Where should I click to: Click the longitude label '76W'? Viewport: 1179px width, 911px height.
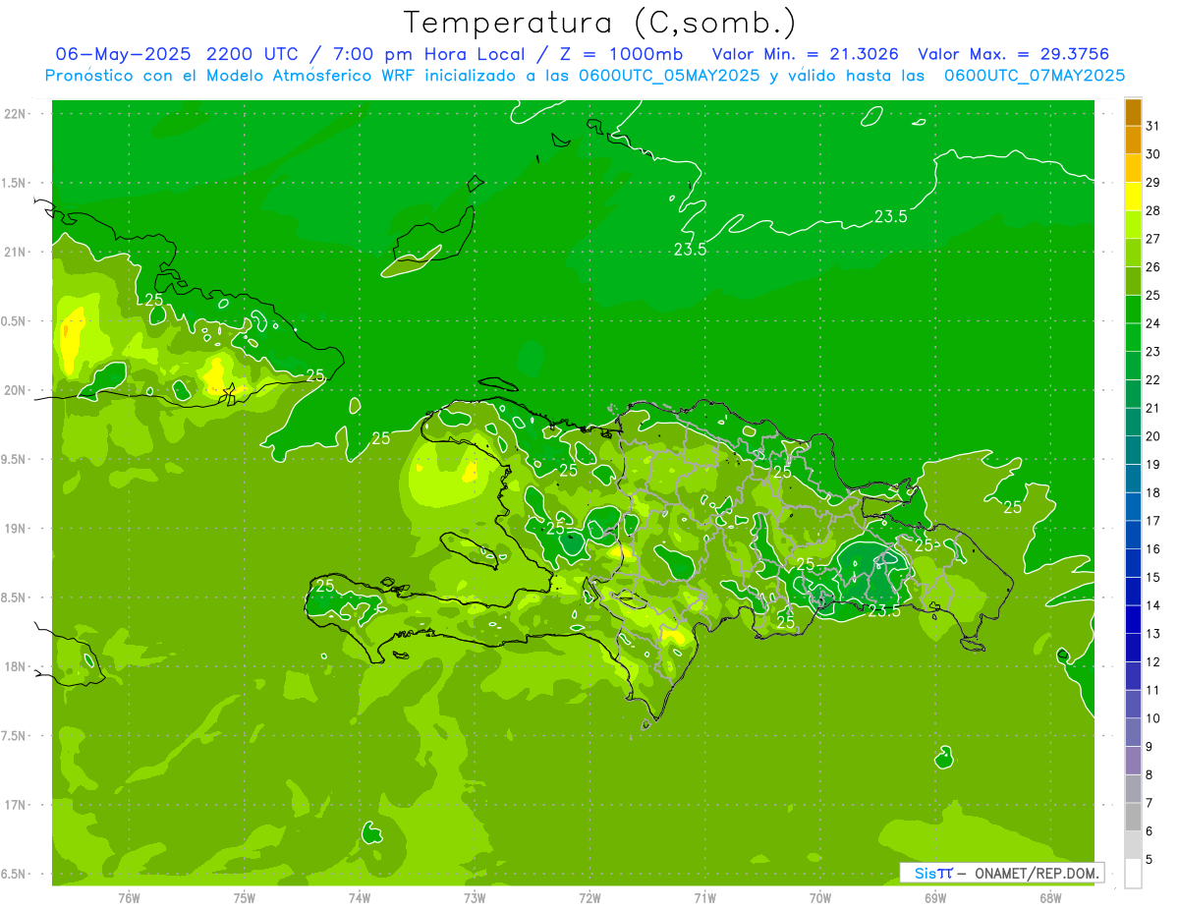pos(129,897)
